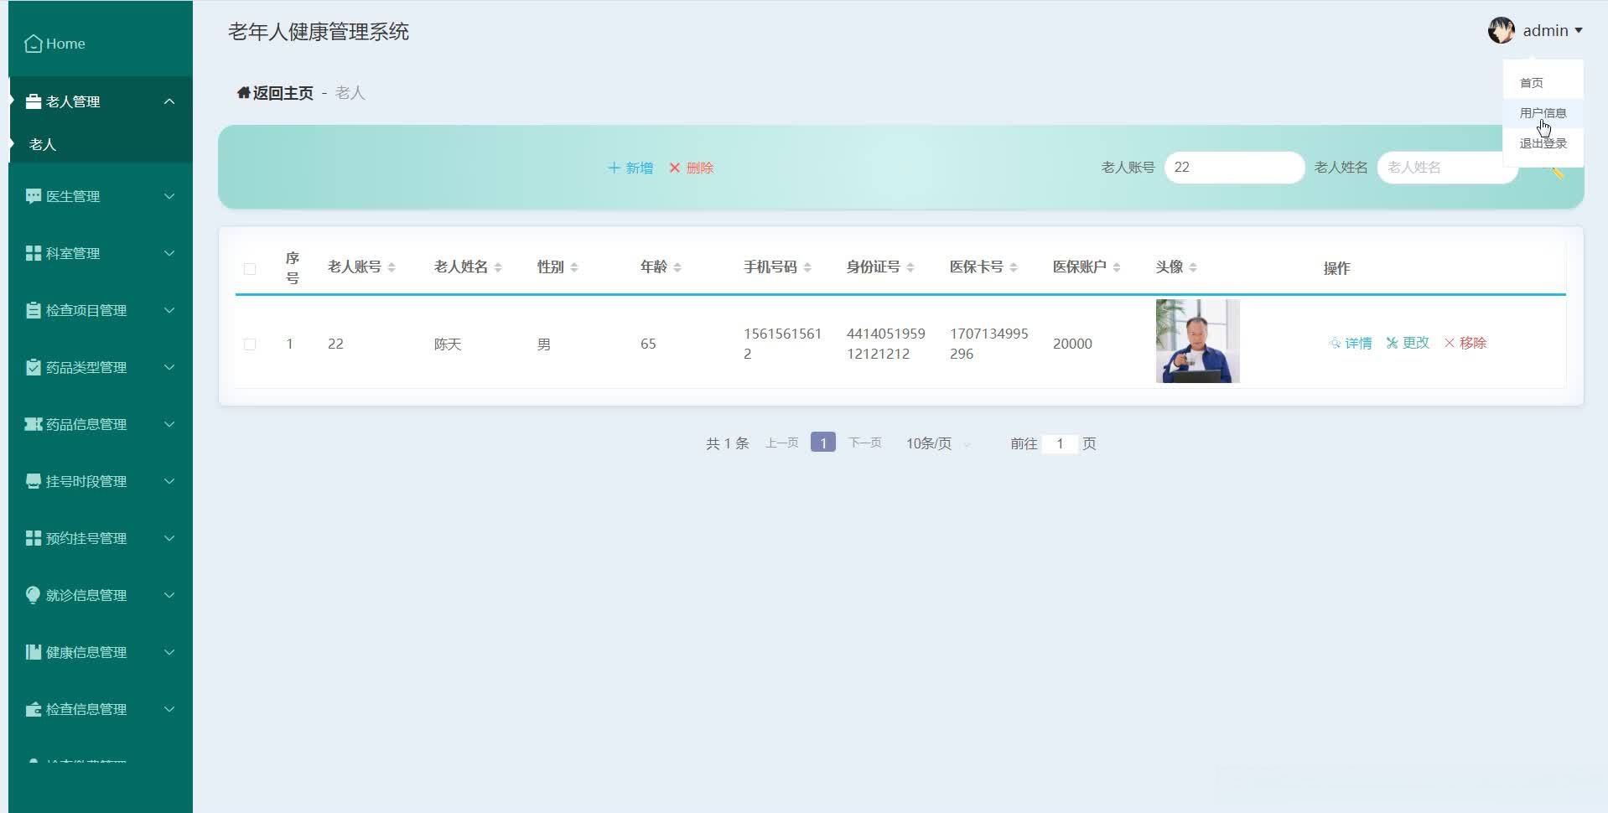The height and width of the screenshot is (813, 1608).
Task: Open the 10条/页 page size dropdown
Action: pos(937,443)
